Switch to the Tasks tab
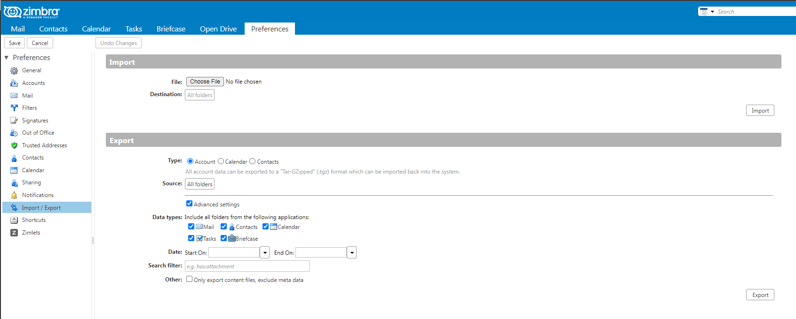Image resolution: width=796 pixels, height=319 pixels. tap(134, 29)
